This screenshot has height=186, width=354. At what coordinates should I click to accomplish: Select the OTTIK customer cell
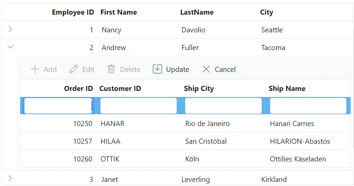[x=110, y=159]
